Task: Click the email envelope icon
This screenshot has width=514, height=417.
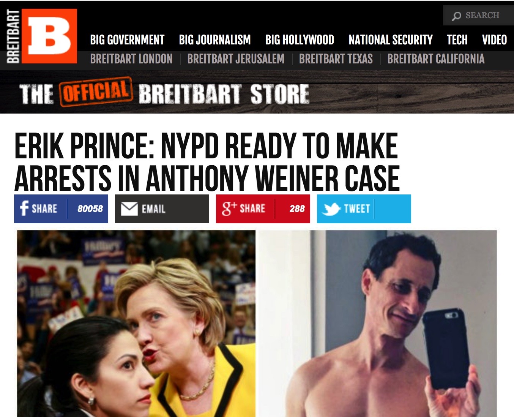Action: pyautogui.click(x=129, y=208)
